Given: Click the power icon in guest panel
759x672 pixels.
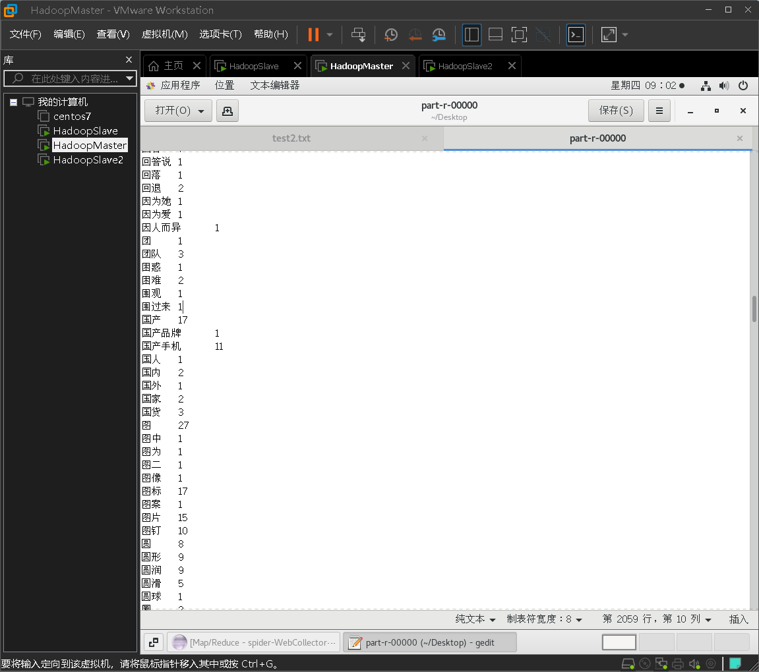Looking at the screenshot, I should point(743,86).
